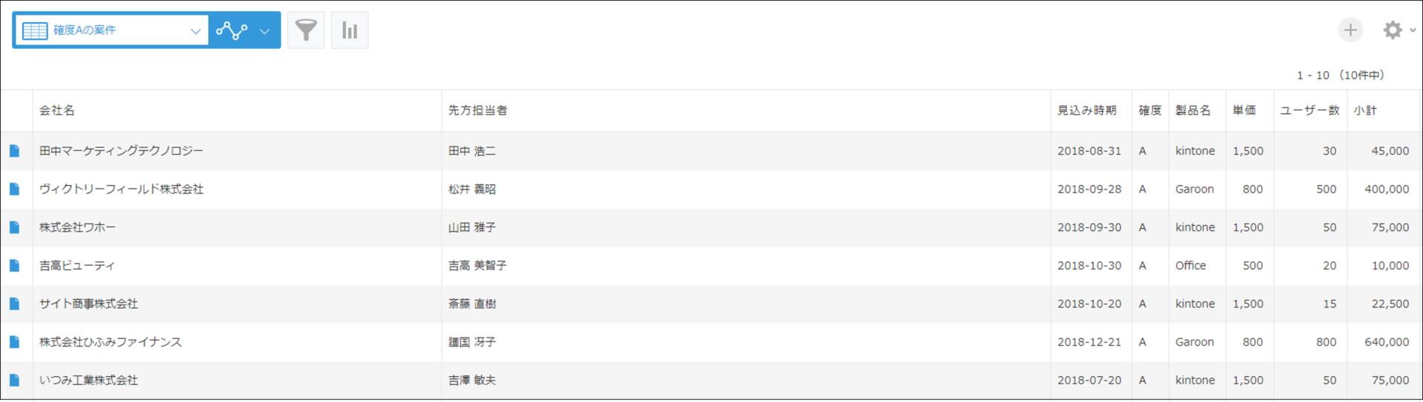Open record icon for いつみ工業株式会社
Image resolution: width=1423 pixels, height=402 pixels.
point(14,381)
